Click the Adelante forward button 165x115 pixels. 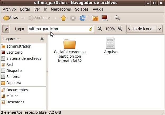tap(39, 18)
